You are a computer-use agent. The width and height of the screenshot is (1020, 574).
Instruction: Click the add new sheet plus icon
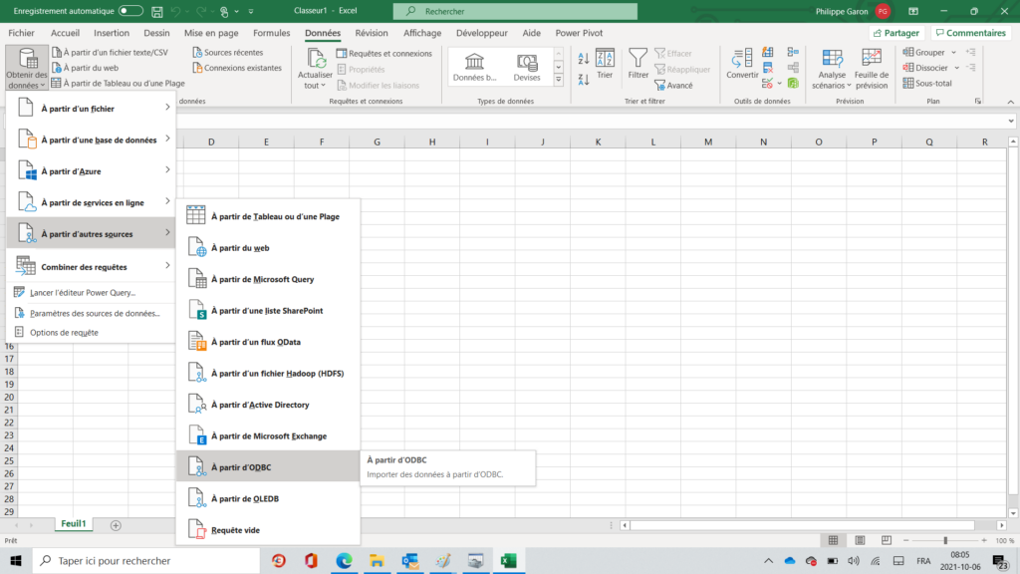coord(116,524)
